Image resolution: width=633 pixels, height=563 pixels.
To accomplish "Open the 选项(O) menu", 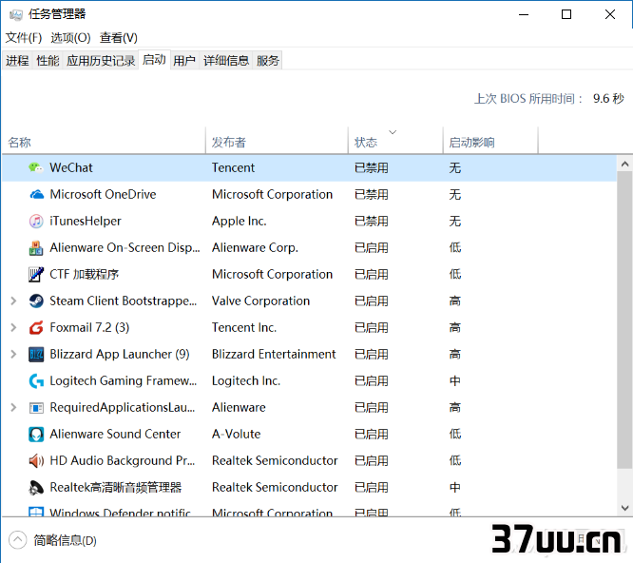I will (70, 38).
